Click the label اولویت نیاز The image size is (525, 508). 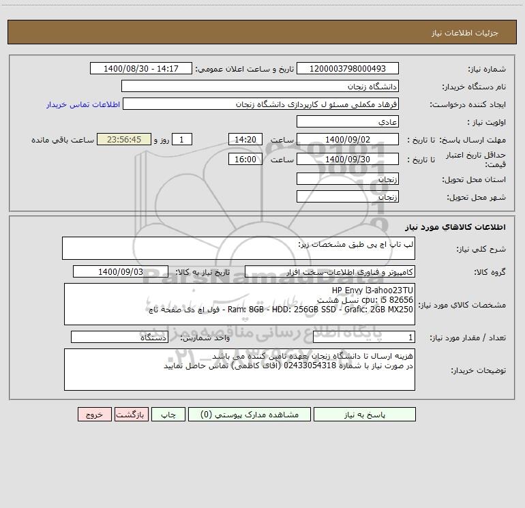[487, 122]
